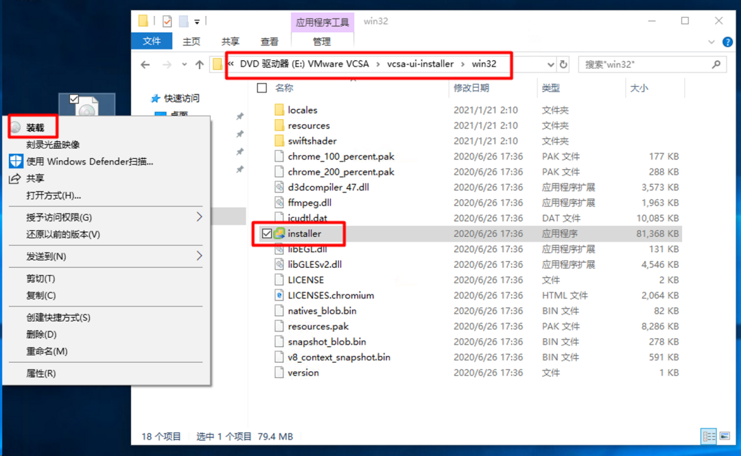Click the natives_blob.bin file icon

[x=279, y=311]
